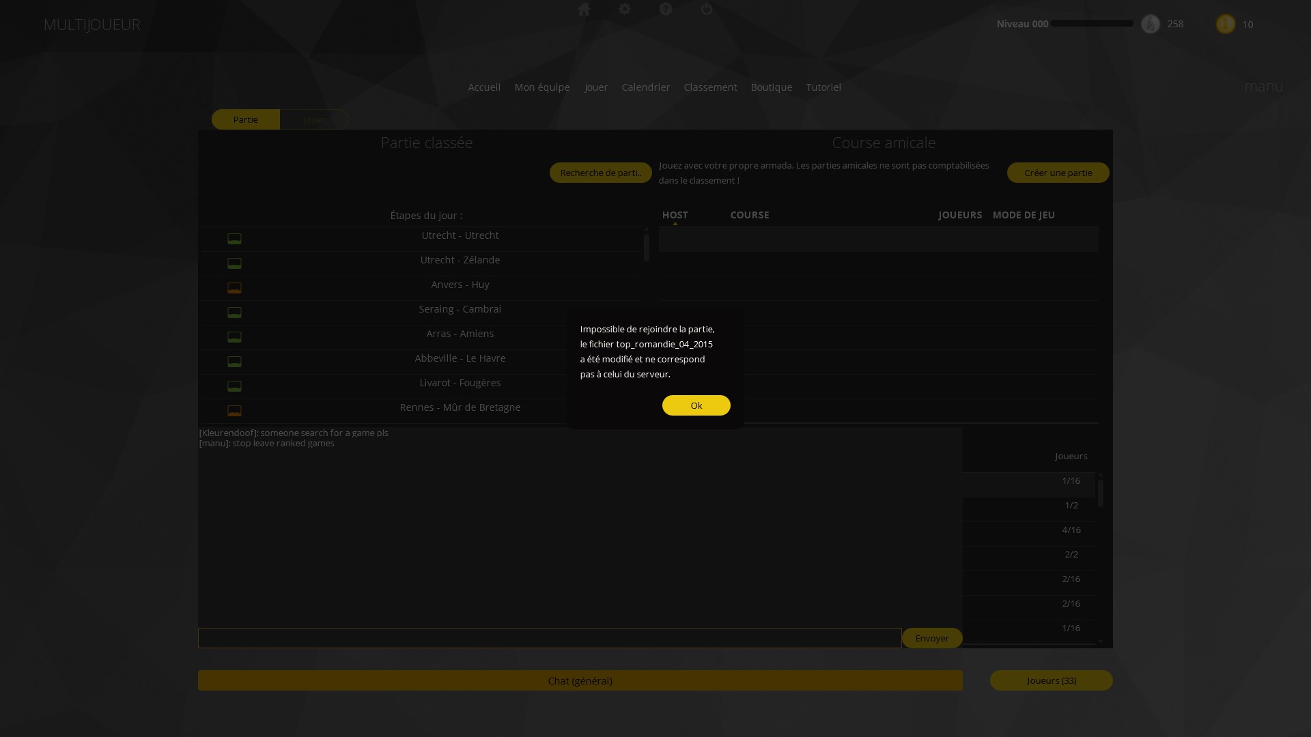Focus the chat message input field
Screen dimensions: 1311x737
click(550, 638)
